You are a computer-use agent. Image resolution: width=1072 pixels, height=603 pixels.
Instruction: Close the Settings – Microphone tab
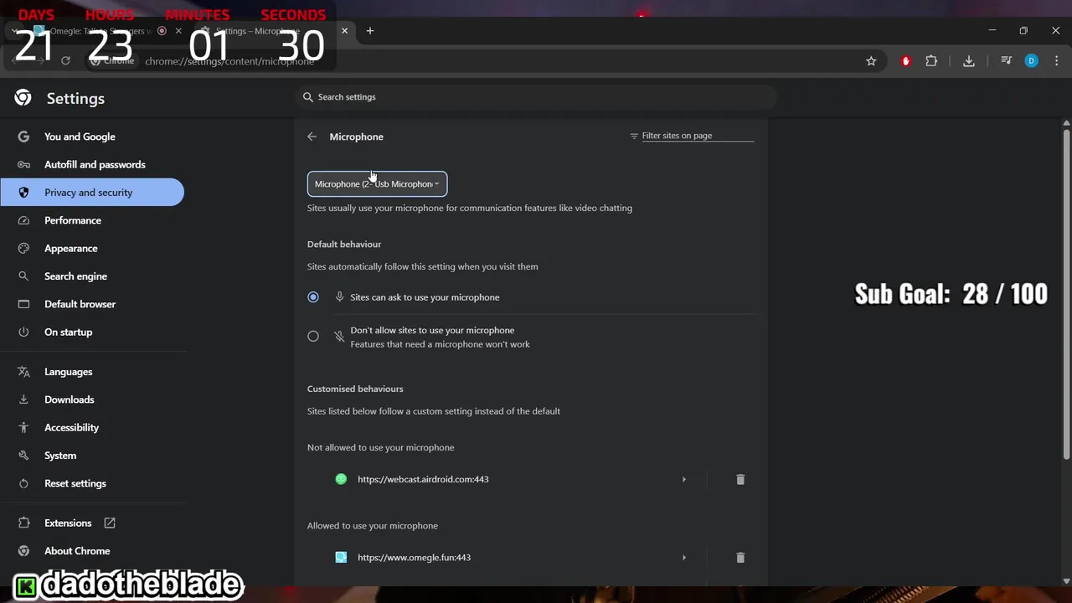click(x=344, y=31)
